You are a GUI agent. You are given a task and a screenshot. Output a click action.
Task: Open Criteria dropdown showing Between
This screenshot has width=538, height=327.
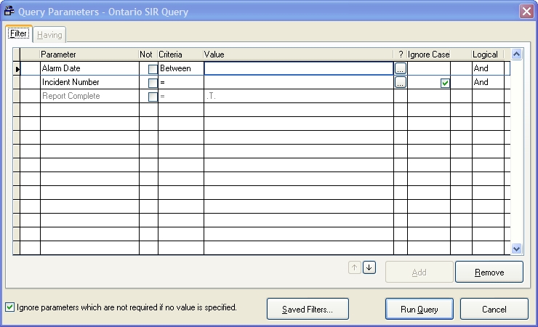[x=180, y=68]
